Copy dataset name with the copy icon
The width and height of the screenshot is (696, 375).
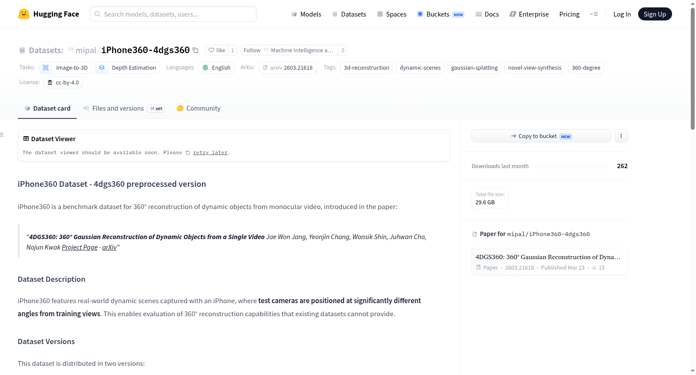[196, 51]
